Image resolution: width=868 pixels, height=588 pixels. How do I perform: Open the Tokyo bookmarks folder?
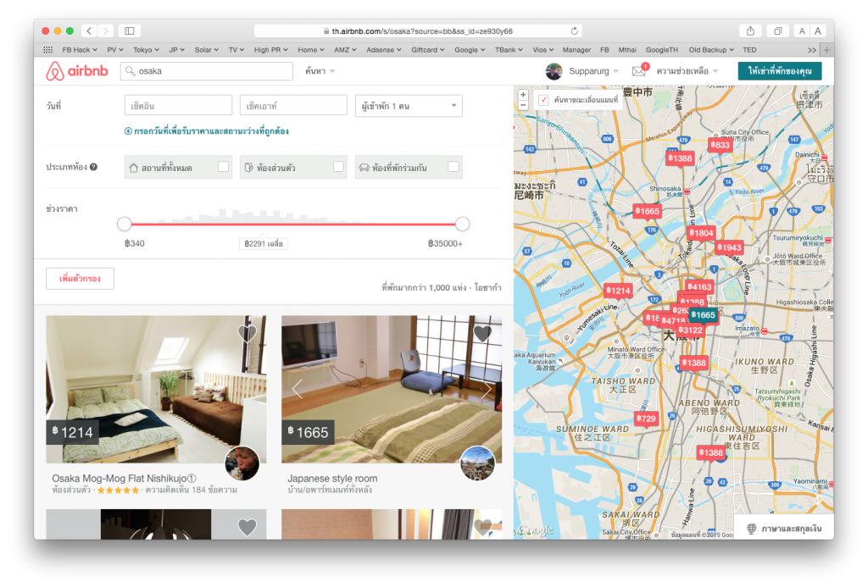[146, 50]
